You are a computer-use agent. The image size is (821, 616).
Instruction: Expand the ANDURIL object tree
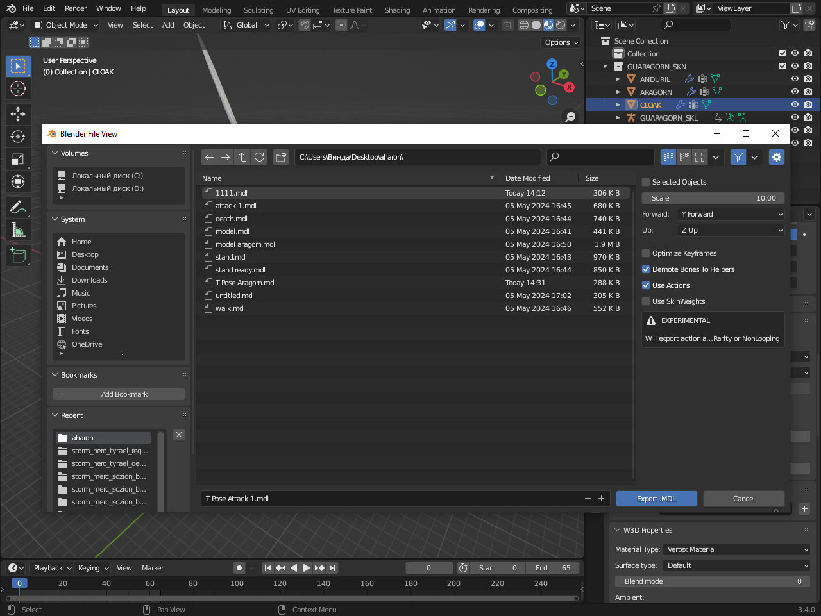[x=618, y=79]
